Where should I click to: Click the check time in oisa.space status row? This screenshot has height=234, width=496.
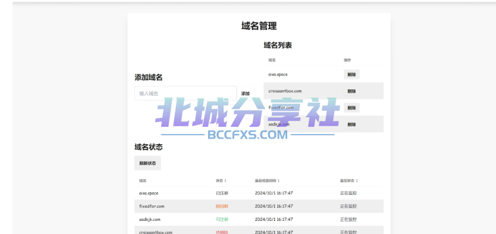(x=274, y=193)
